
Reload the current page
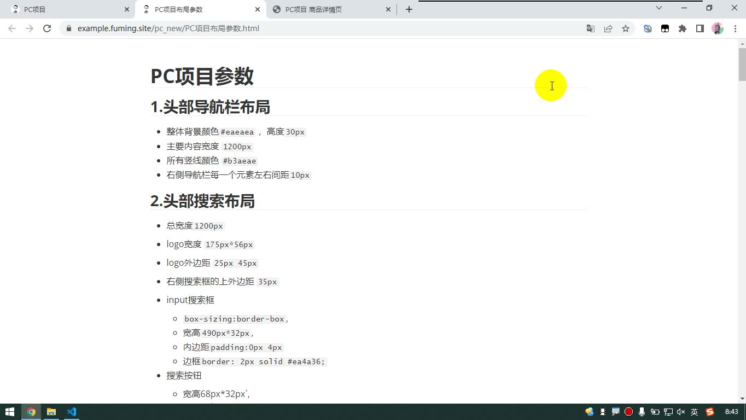click(x=47, y=28)
